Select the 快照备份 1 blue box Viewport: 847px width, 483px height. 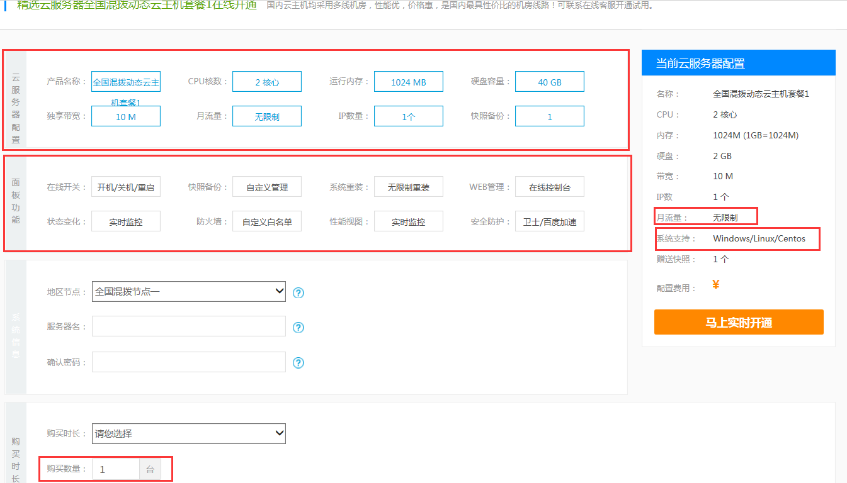[x=550, y=116]
